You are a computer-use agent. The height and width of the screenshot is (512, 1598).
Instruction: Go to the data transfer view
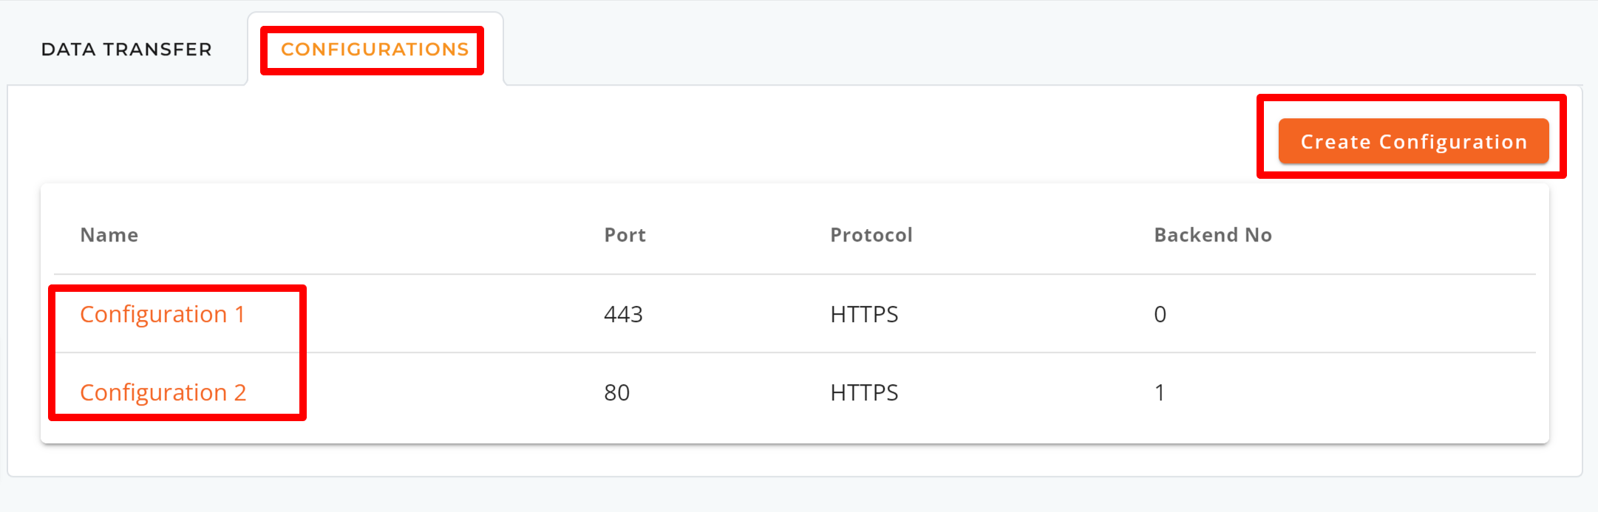coord(126,50)
